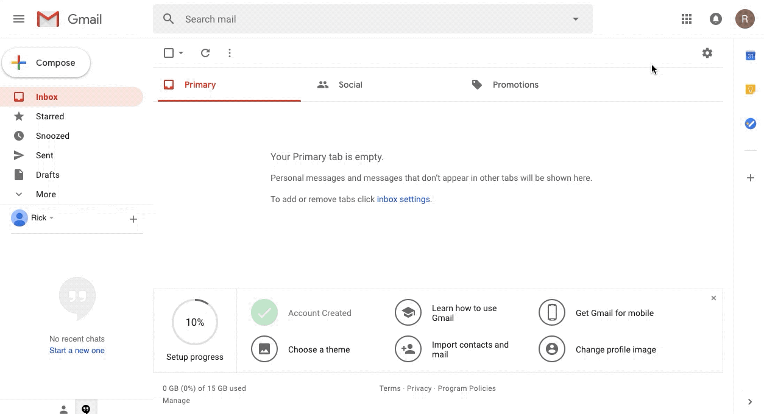This screenshot has height=414, width=764.
Task: Switch to the Hangouts contacts tab
Action: tap(63, 409)
